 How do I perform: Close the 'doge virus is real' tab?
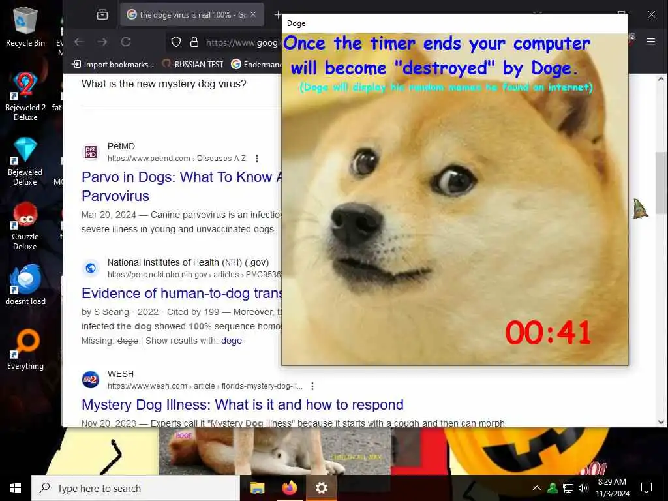click(x=253, y=14)
